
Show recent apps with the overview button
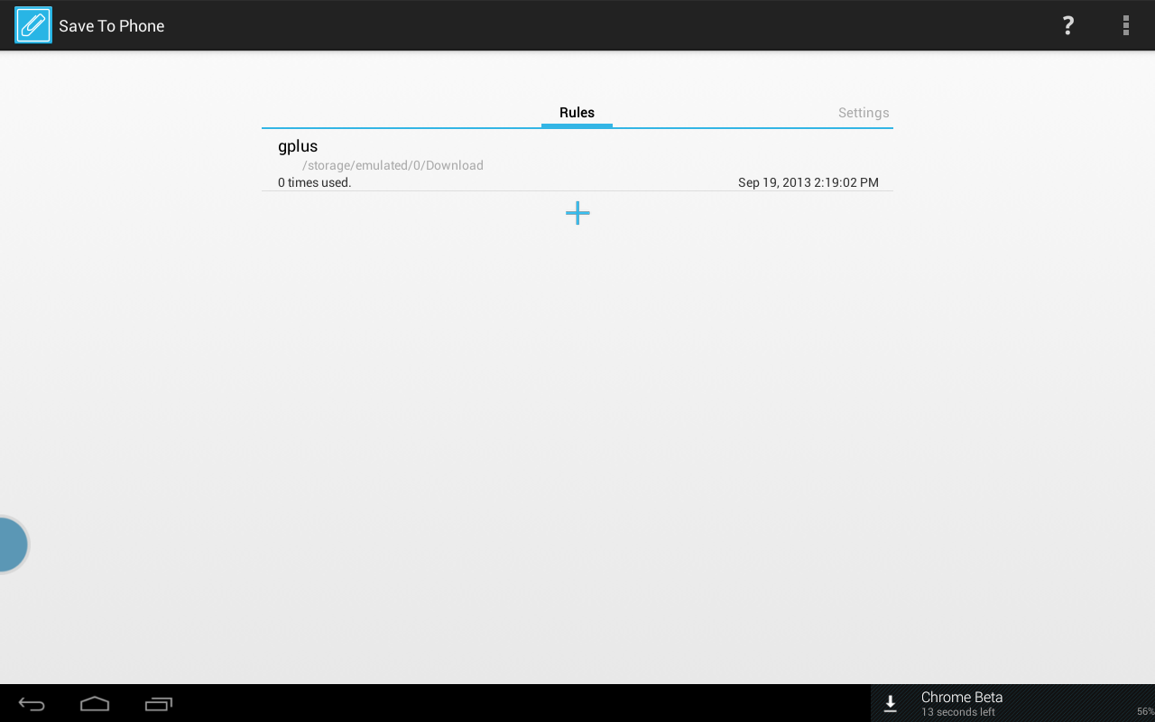pos(159,704)
